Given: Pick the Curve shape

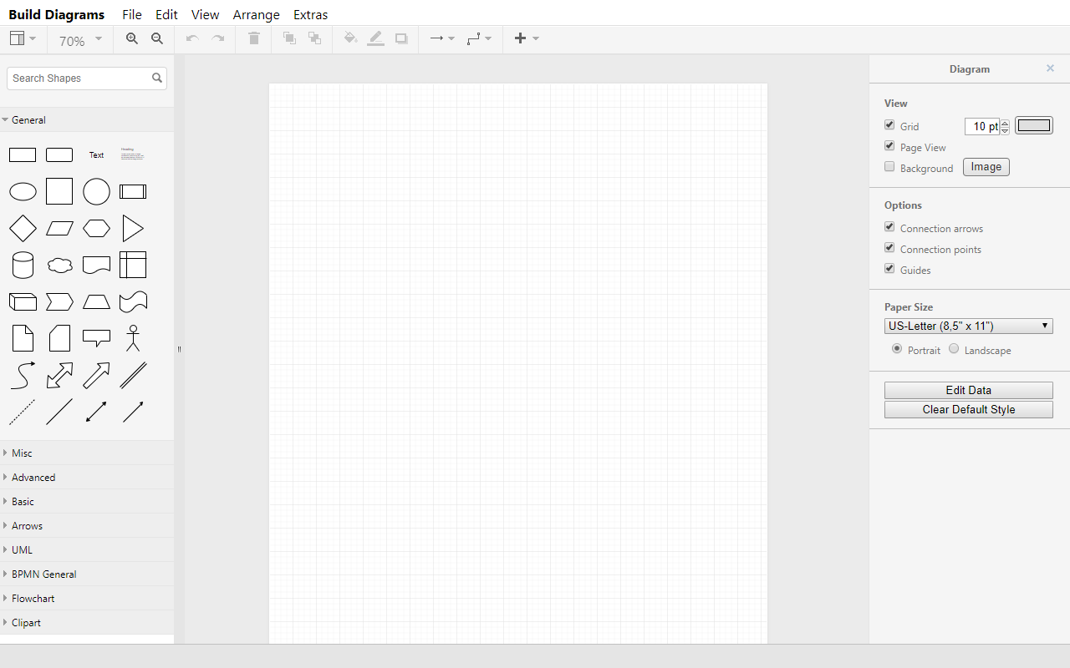Looking at the screenshot, I should click(x=23, y=375).
